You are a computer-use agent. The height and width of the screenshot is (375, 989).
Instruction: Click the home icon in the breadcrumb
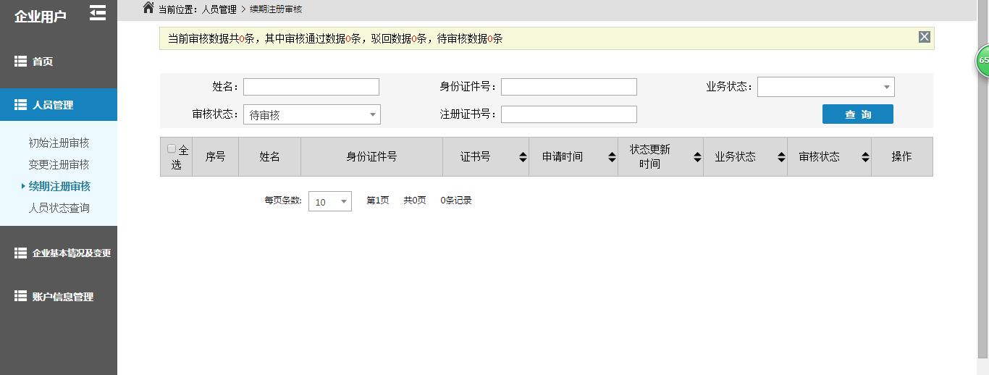tap(148, 8)
